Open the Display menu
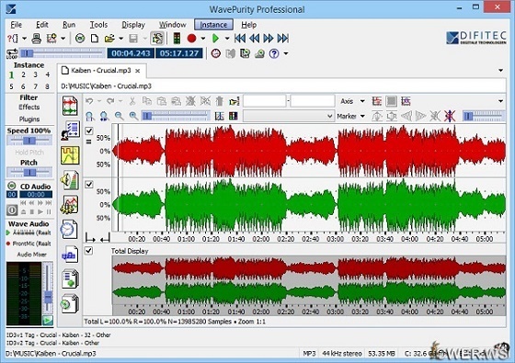 coord(133,25)
